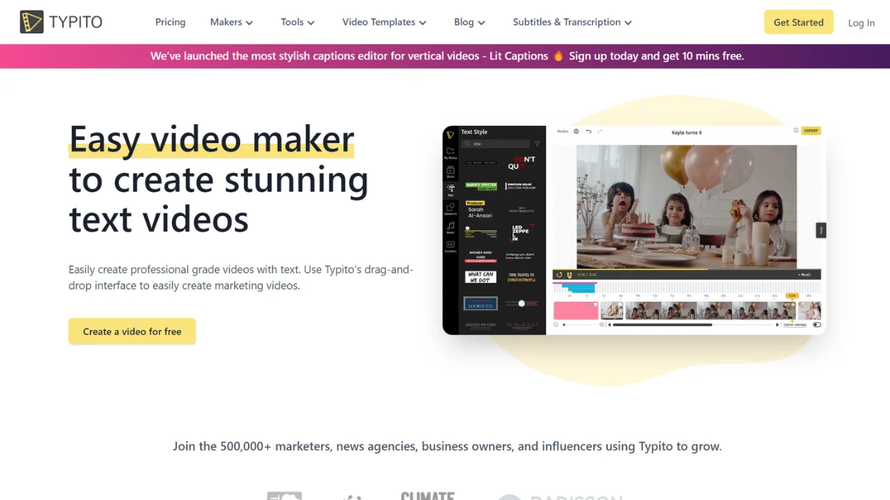Viewport: 890px width, 500px height.
Task: Pause the video preview playback
Action: (x=569, y=275)
